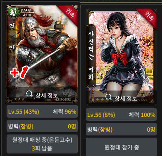
Task: Click 병력(창병) 0명 row under 엄안
Action: click(42, 126)
